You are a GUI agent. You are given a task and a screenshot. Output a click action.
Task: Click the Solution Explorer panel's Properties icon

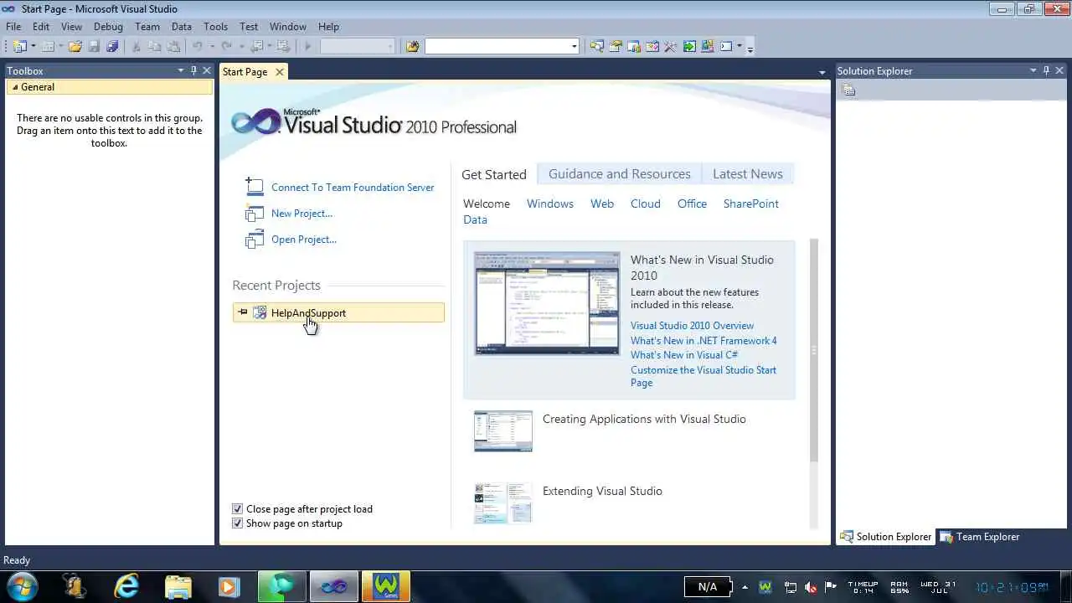tap(848, 90)
